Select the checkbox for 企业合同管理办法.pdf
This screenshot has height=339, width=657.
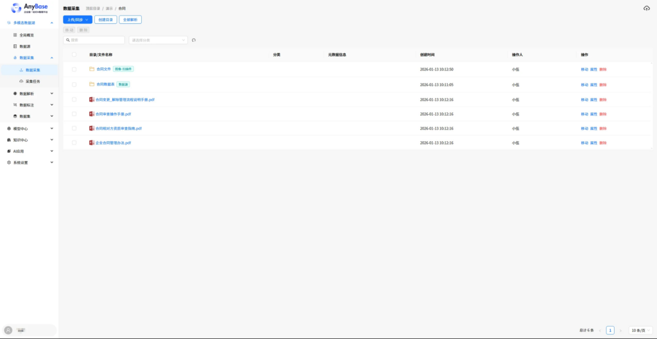74,143
